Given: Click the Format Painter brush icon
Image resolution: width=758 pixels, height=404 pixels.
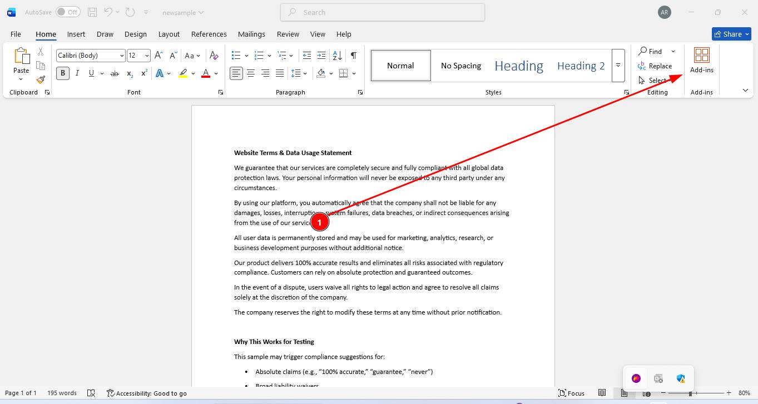Looking at the screenshot, I should pyautogui.click(x=41, y=79).
